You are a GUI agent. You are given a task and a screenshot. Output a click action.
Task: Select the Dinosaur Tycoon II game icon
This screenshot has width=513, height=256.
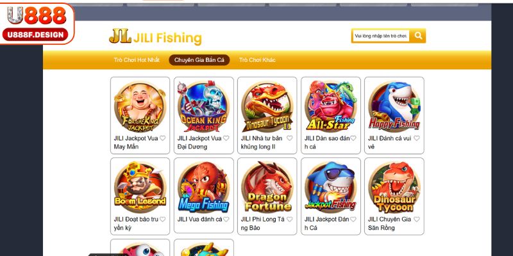[267, 107]
